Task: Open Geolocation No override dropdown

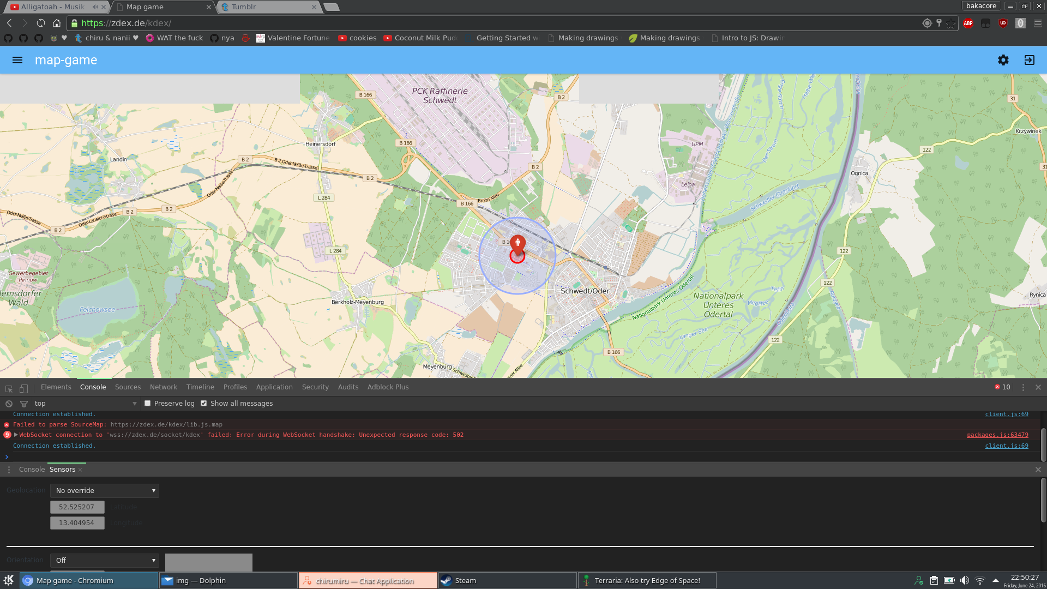Action: tap(105, 491)
